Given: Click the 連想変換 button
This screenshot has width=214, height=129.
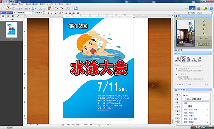Looking at the screenshot, I should click(x=180, y=85).
